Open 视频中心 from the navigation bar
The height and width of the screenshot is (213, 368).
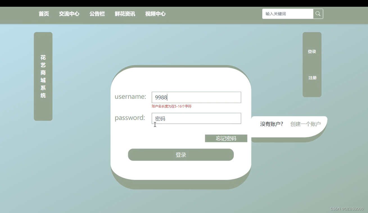coord(155,14)
